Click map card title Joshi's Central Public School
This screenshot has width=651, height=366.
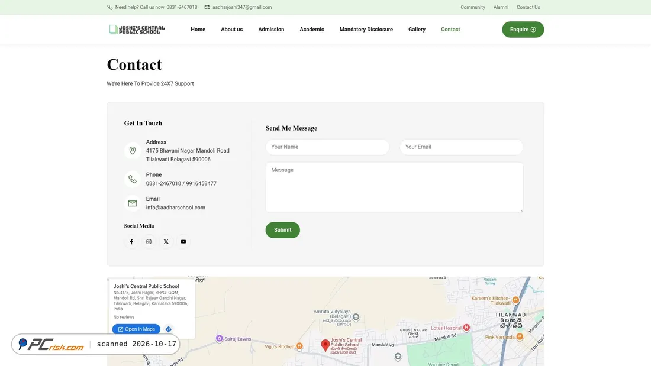pos(146,286)
